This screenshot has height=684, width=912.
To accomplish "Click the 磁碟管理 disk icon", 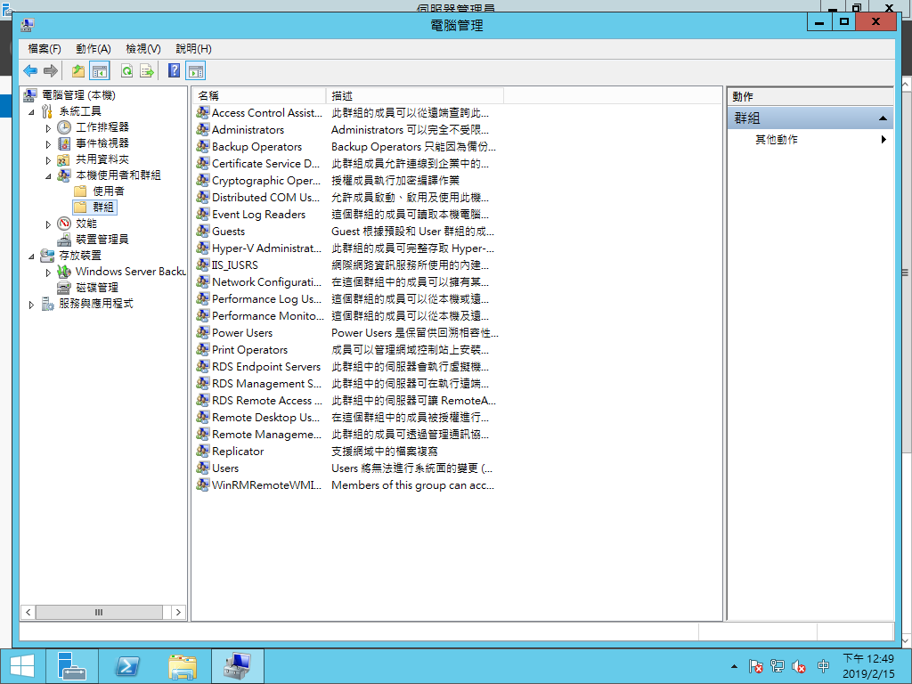I will pos(64,288).
